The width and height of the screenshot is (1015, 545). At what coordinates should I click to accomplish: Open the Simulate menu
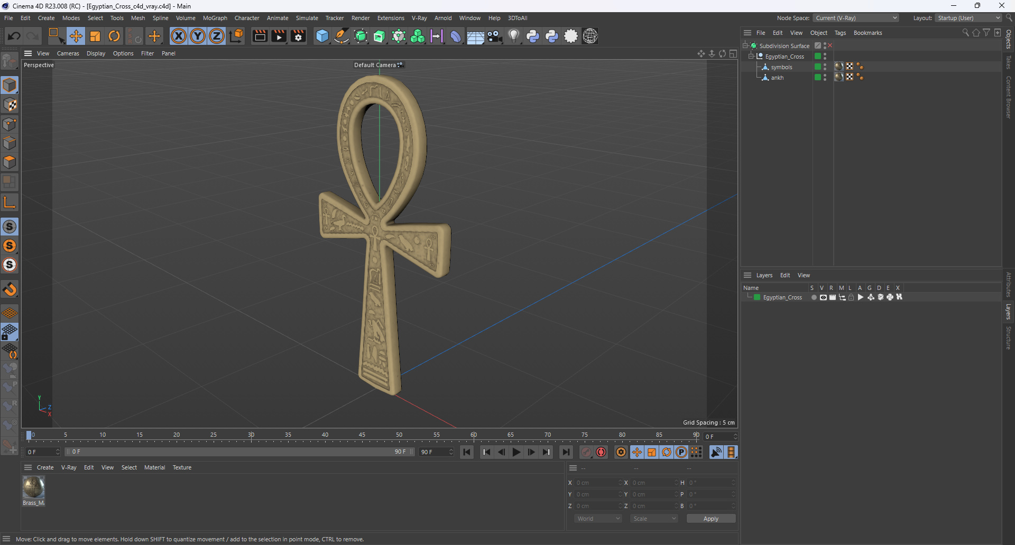pos(307,18)
